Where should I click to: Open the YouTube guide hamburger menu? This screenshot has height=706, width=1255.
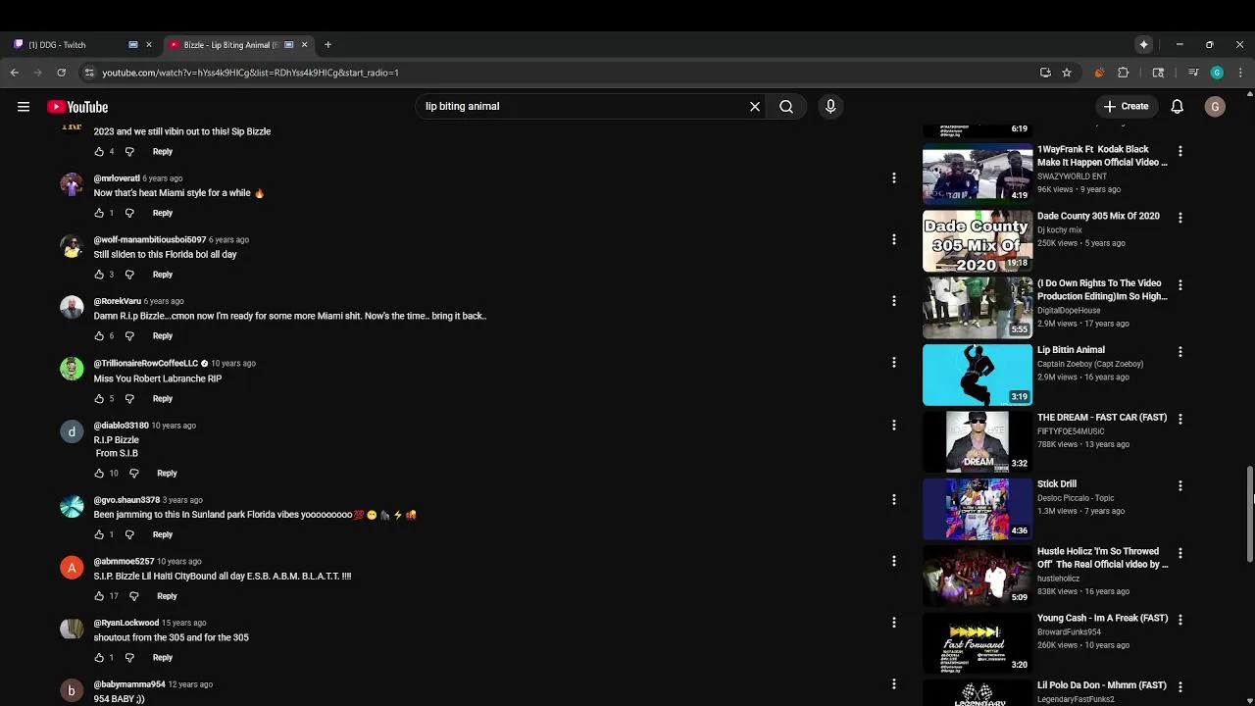pyautogui.click(x=24, y=107)
